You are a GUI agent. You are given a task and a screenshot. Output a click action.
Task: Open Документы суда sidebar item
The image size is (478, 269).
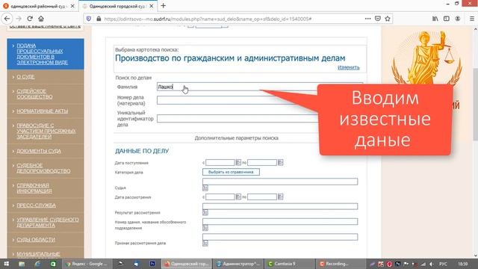pos(46,151)
